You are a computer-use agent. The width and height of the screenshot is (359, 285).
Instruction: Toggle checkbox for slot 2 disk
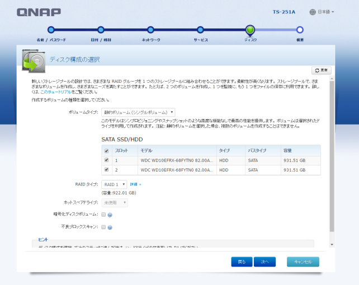106,170
